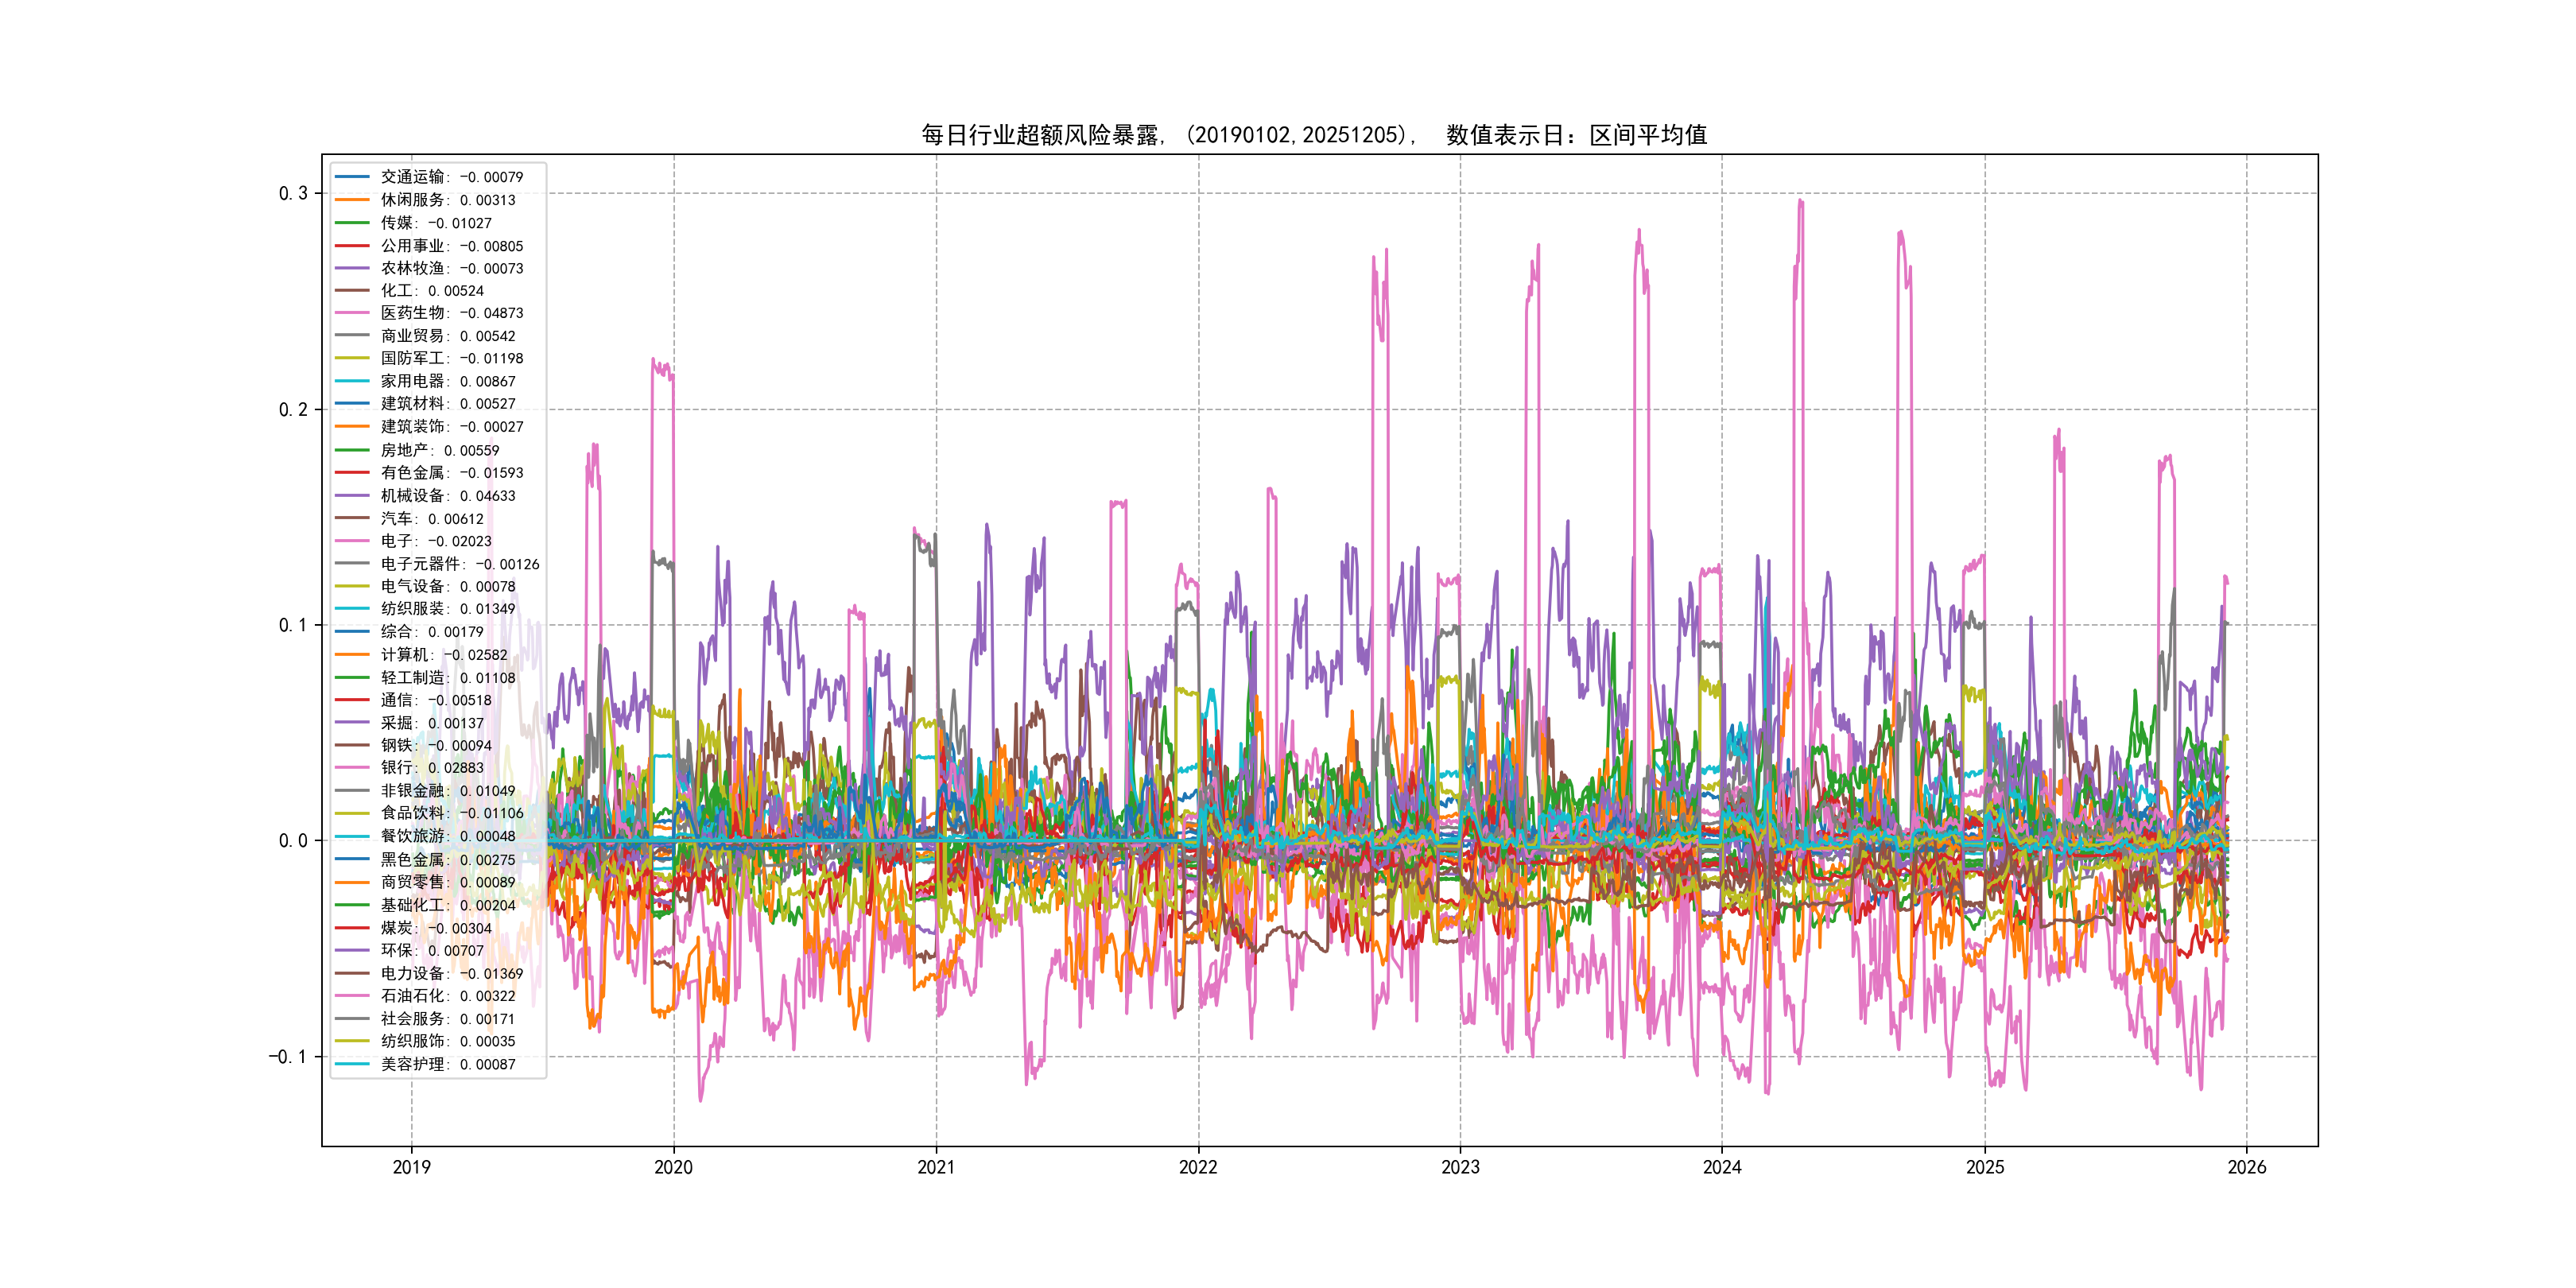Screen dimensions: 2576x1288
Task: Click the 2022 x-axis tick label
Action: (1198, 1167)
